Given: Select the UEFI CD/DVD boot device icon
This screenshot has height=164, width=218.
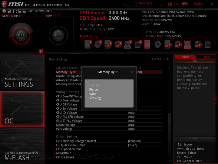Looking at the screenshot, I should click(x=98, y=44).
